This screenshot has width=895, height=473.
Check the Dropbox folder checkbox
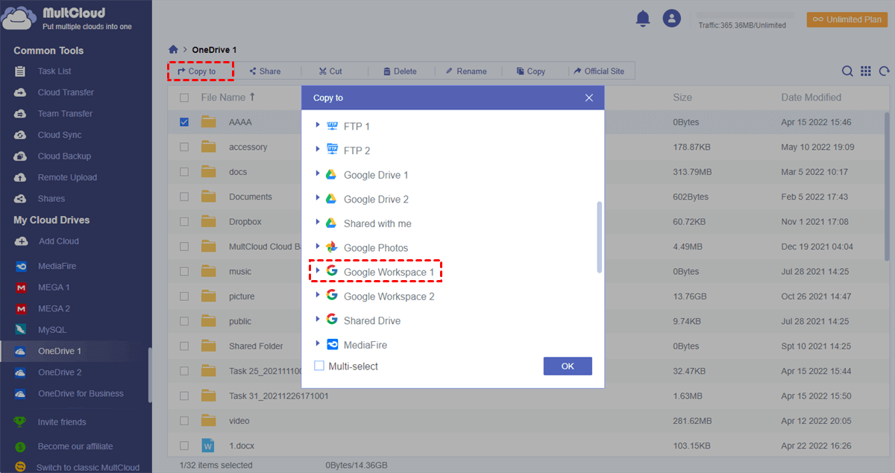184,222
